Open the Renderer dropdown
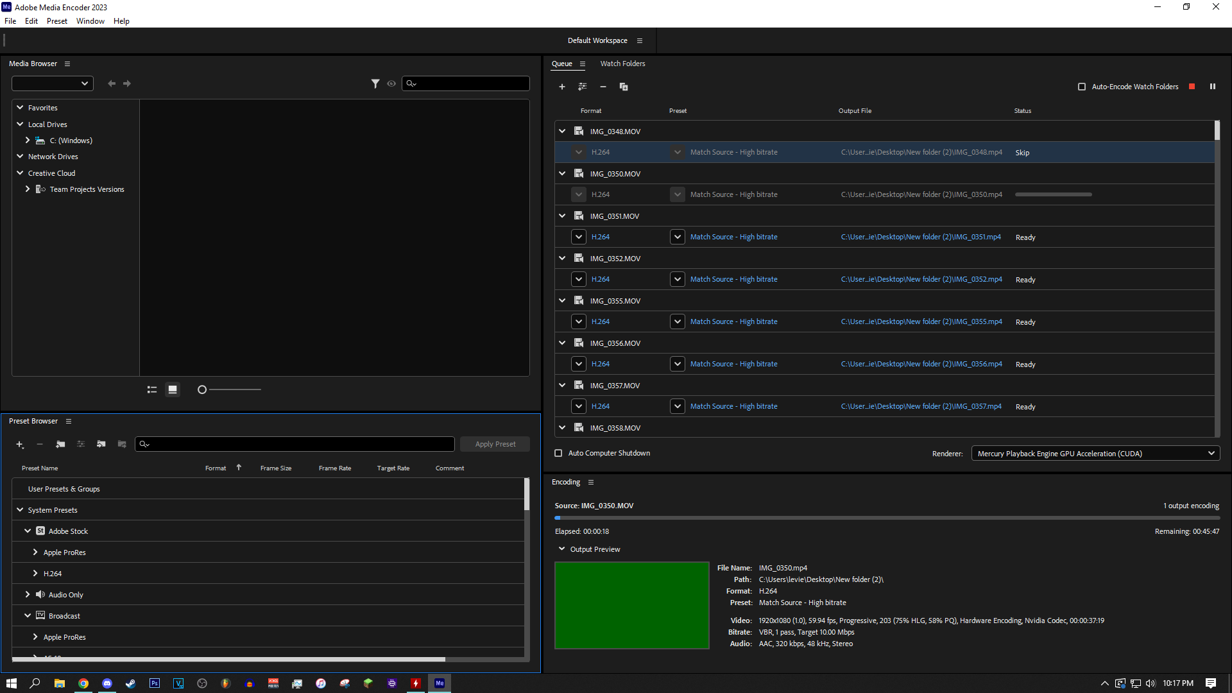Viewport: 1232px width, 693px height. (x=1096, y=454)
